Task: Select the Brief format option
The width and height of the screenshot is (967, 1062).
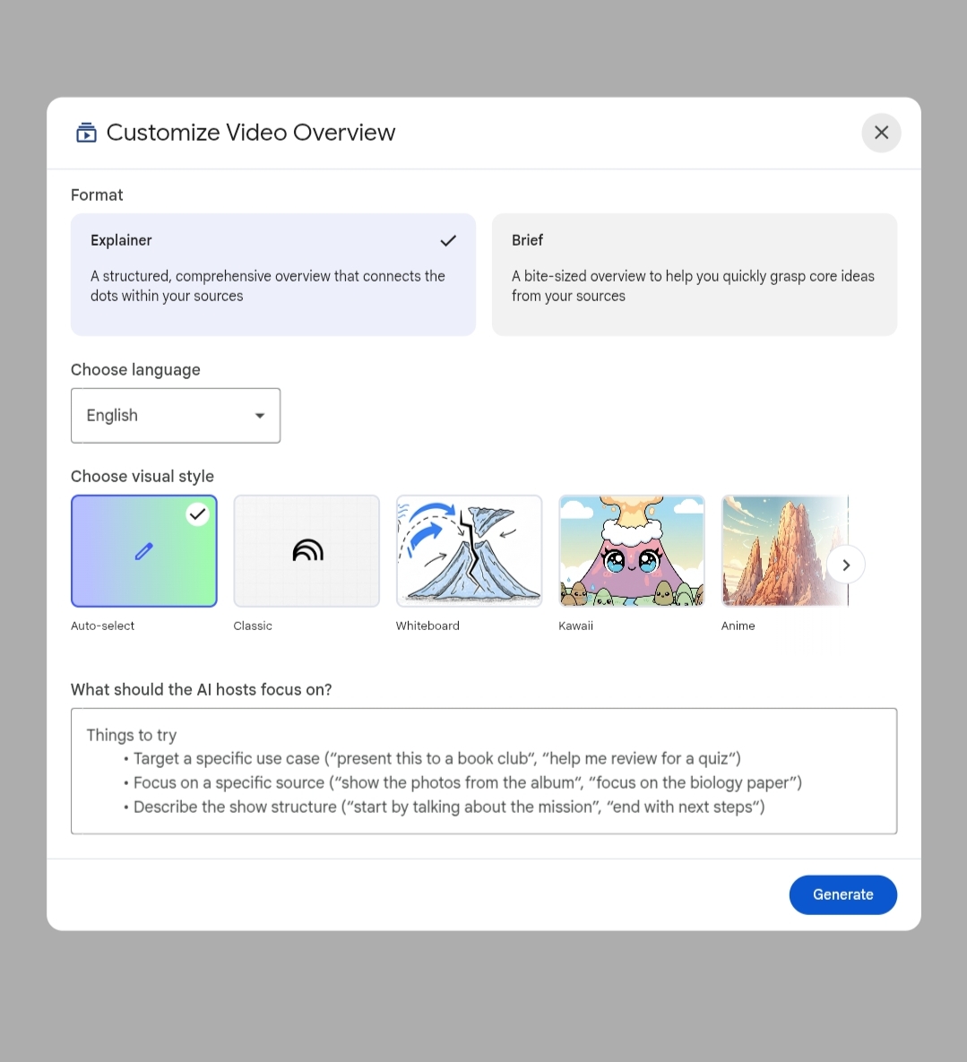Action: click(x=694, y=274)
